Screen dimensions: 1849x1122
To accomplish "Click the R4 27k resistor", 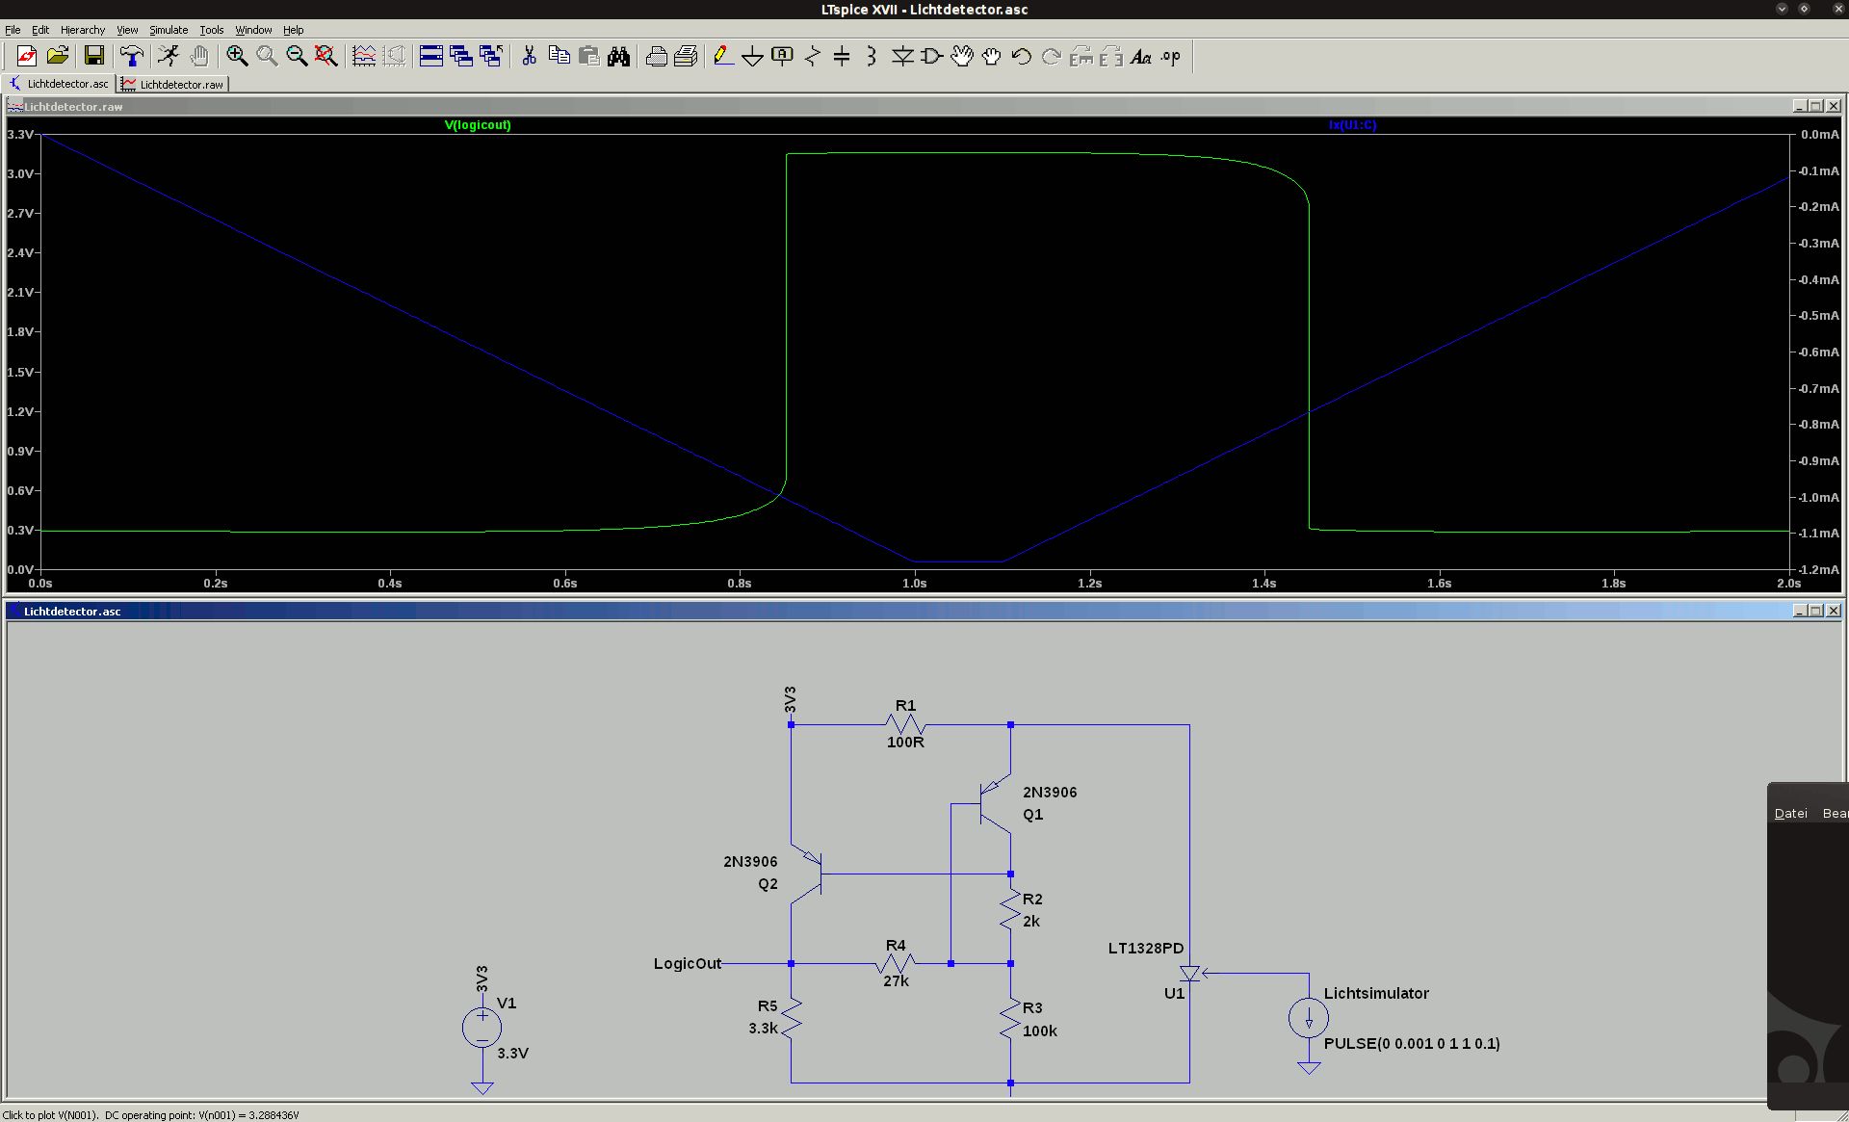I will (896, 963).
